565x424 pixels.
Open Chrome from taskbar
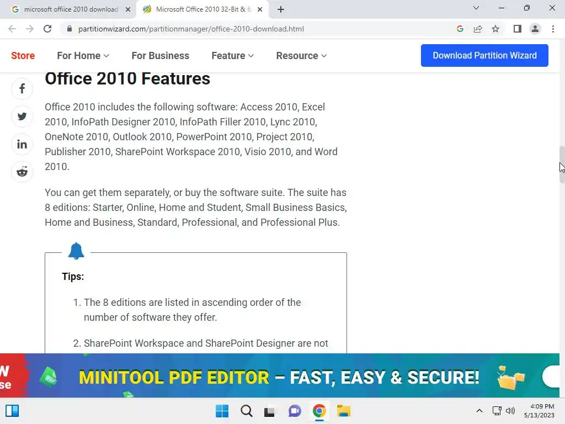point(319,411)
